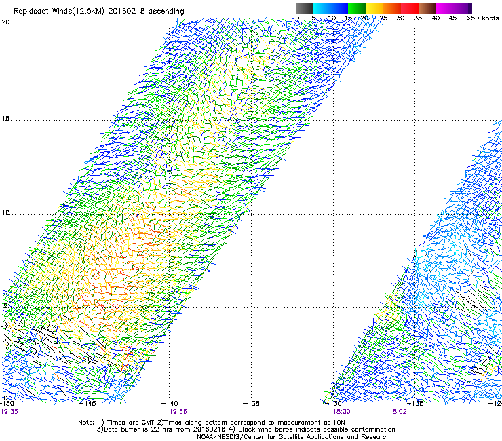Click the magenta-purple 40-50 knots legend swatch
The image size is (502, 441).
coord(455,8)
